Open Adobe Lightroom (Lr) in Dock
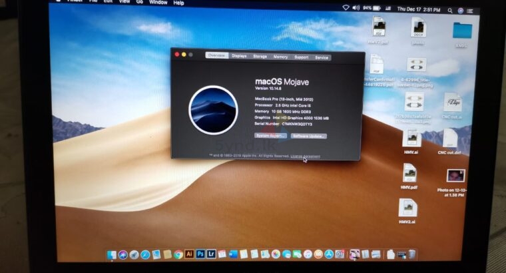The width and height of the screenshot is (506, 273). 211,254
